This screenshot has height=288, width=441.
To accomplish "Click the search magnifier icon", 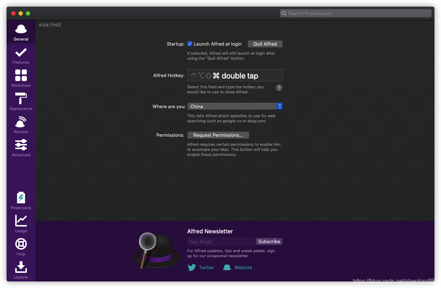I will coord(284,13).
